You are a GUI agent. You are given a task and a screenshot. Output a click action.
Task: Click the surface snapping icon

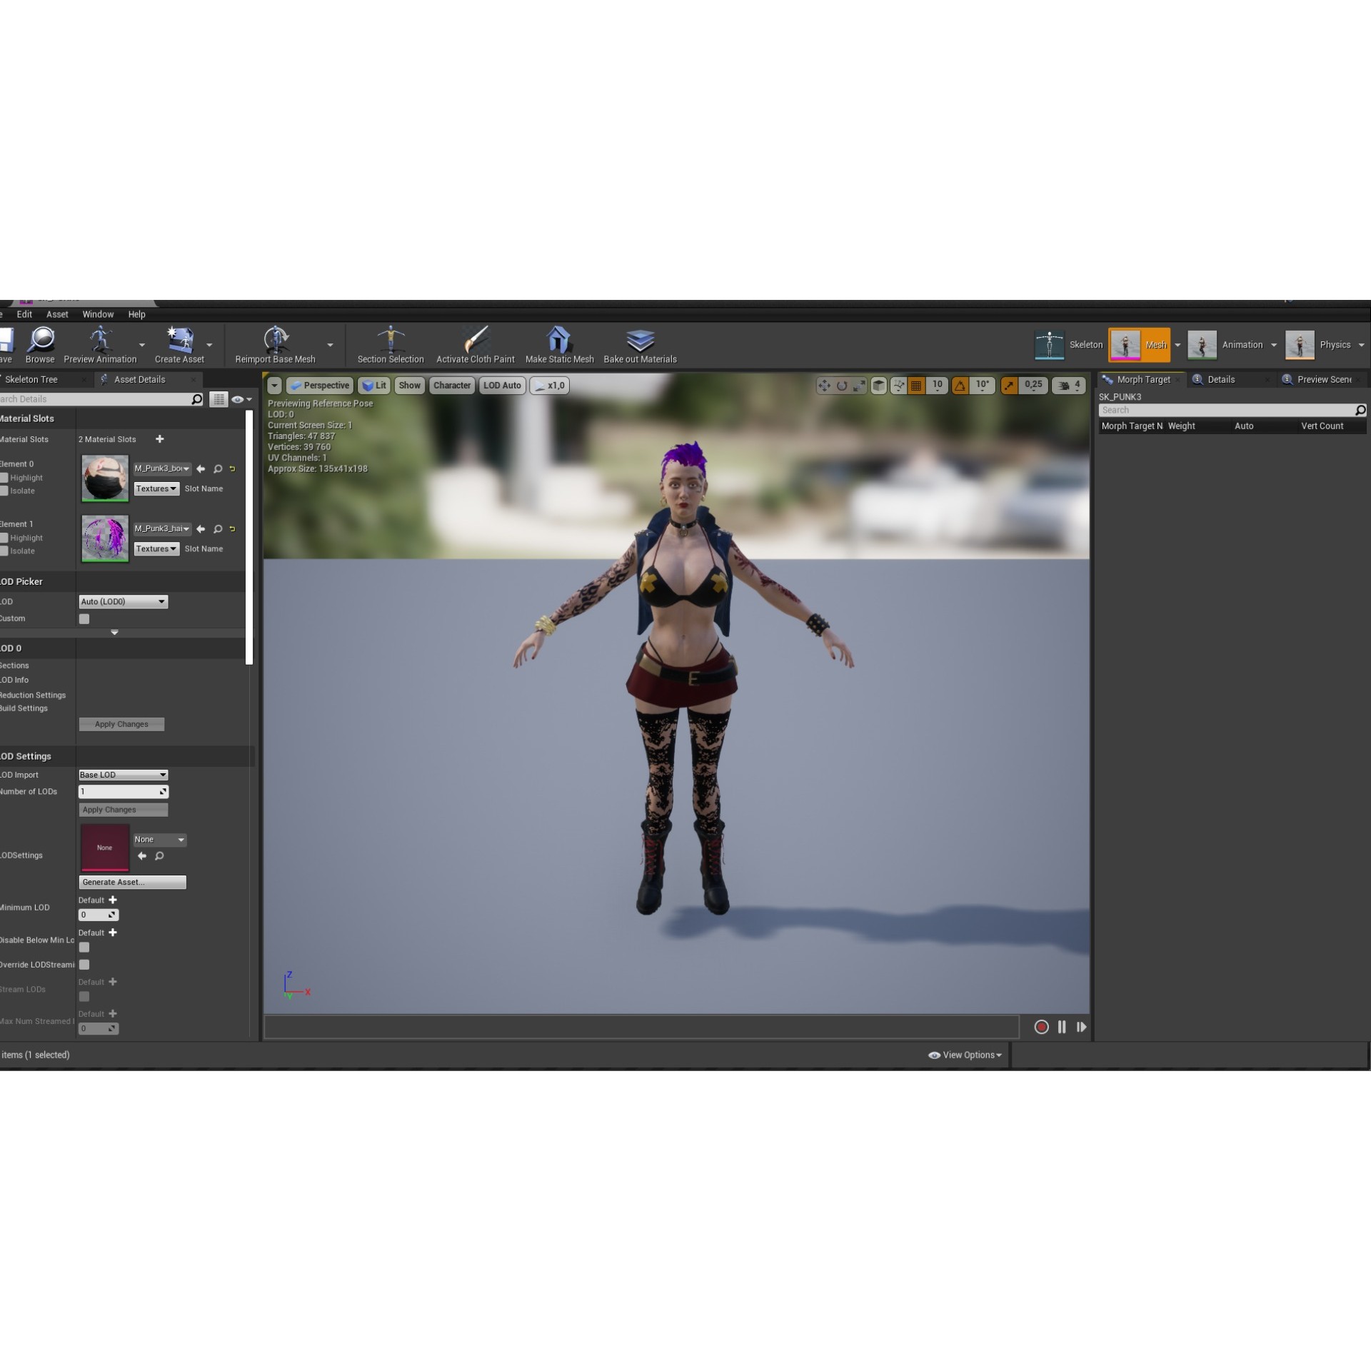coord(898,386)
